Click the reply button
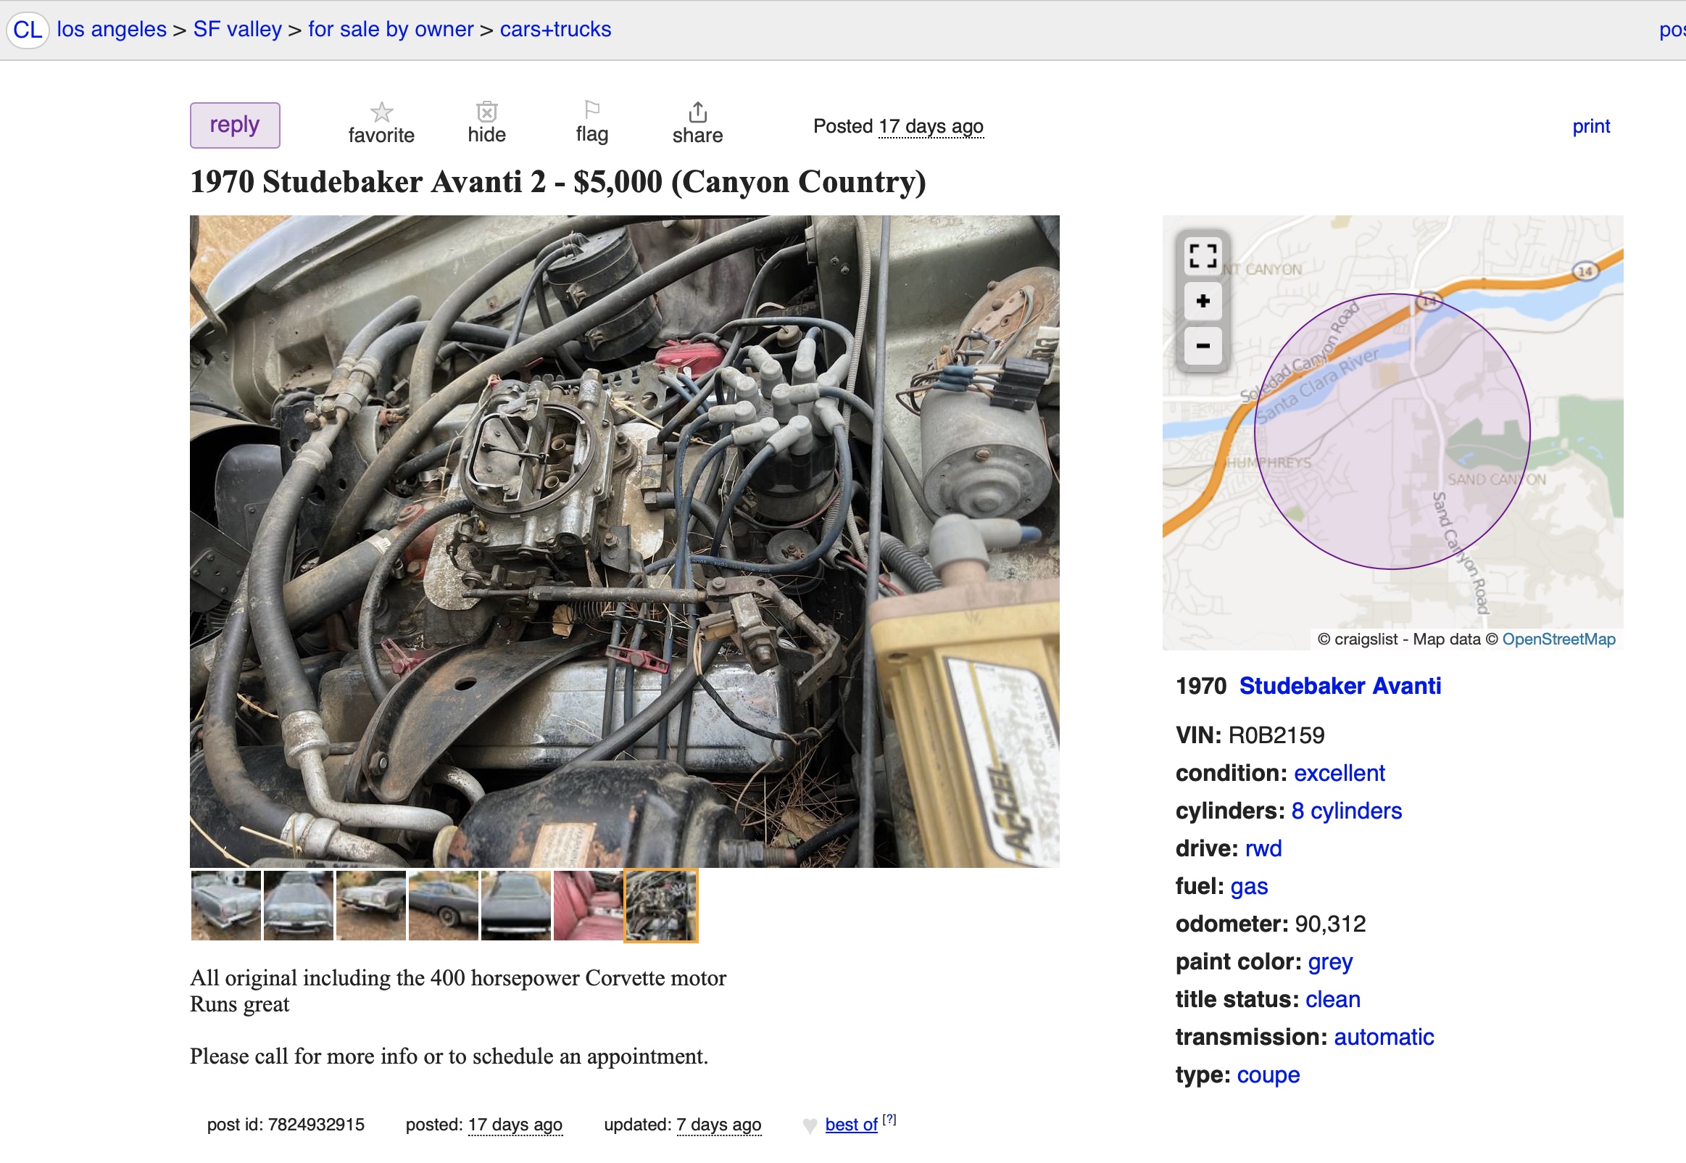 (235, 125)
